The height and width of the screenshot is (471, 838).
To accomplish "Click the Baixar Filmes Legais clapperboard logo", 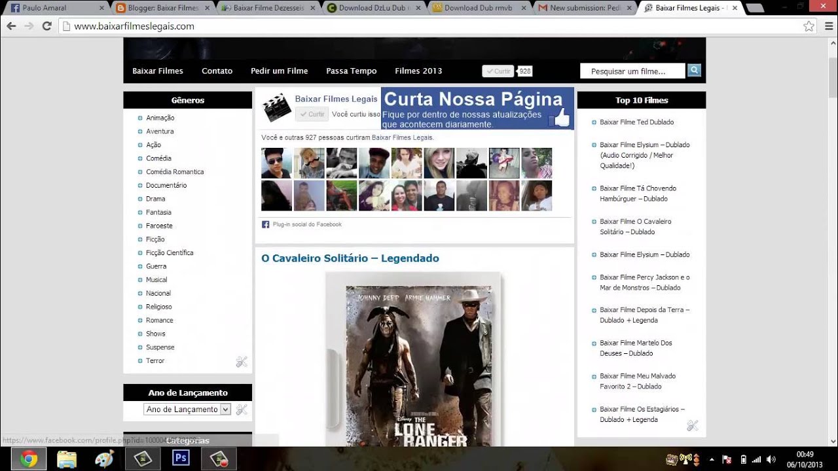I will point(276,107).
